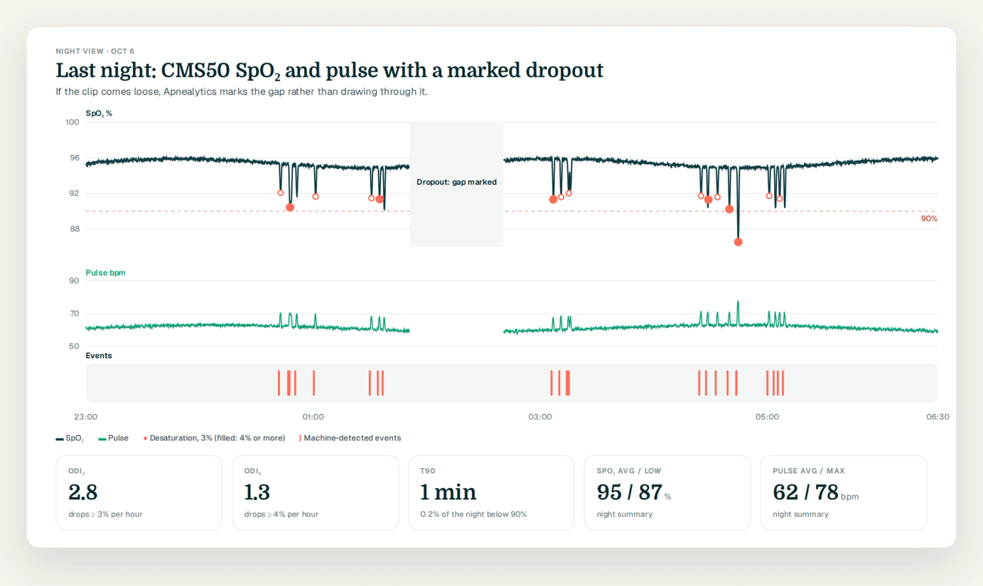The width and height of the screenshot is (983, 586).
Task: Click the lowest filled desaturation marker near 87%
Action: coord(738,242)
